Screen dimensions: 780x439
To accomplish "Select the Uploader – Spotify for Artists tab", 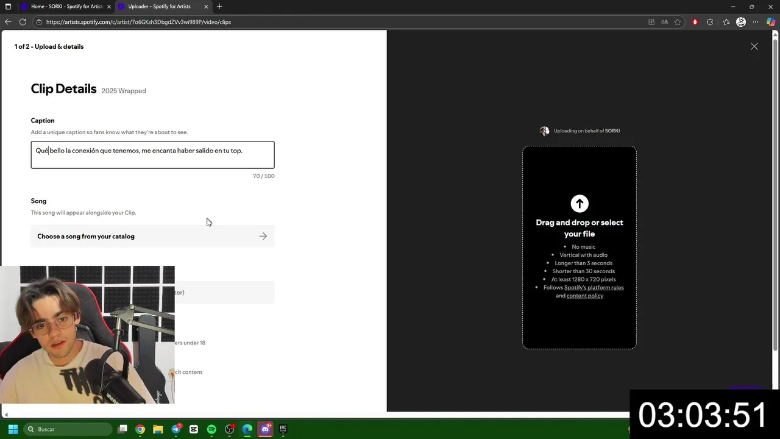I will tap(163, 7).
